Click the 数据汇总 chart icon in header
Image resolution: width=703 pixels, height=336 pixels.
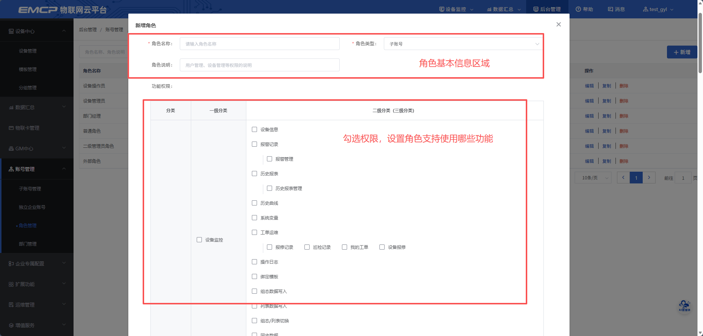click(489, 9)
